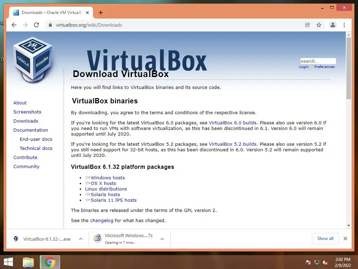The image size is (358, 269).
Task: Open End-user docs in the sidebar
Action: [36, 139]
